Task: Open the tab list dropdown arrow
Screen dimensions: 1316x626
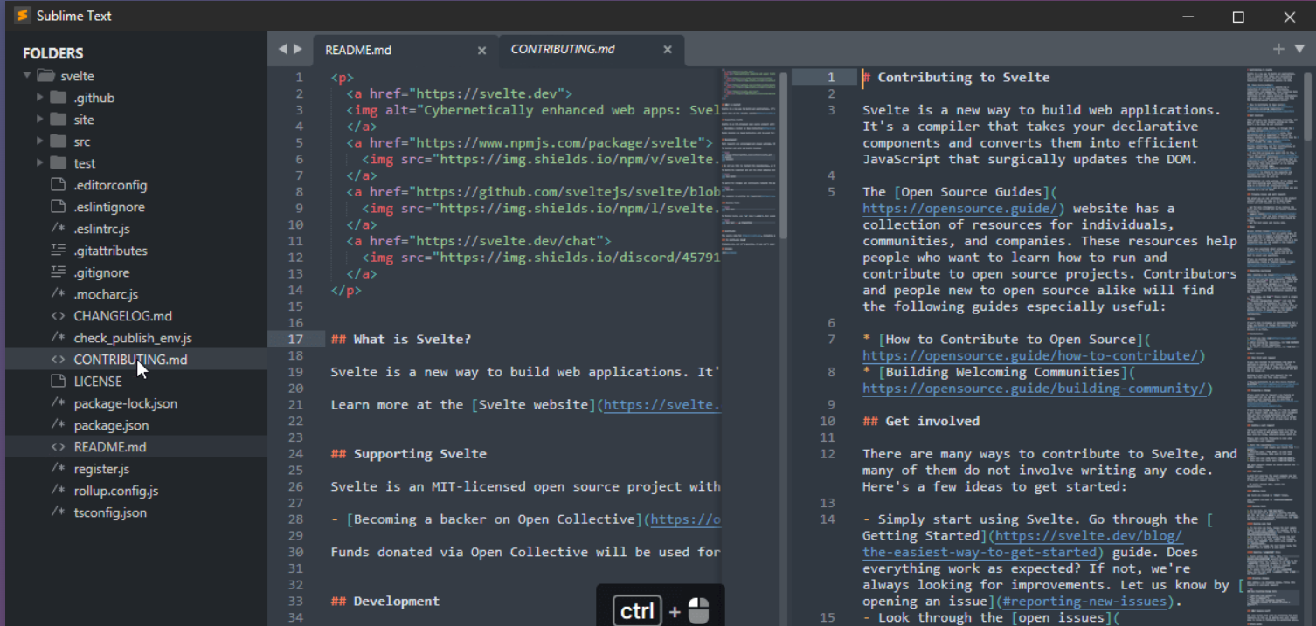Action: [1299, 49]
